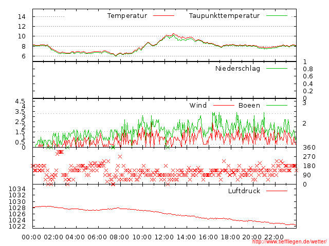Screen dimensions: 329x246
Task: Pick the red line sample beside Luftdruck
Action: pos(277,191)
